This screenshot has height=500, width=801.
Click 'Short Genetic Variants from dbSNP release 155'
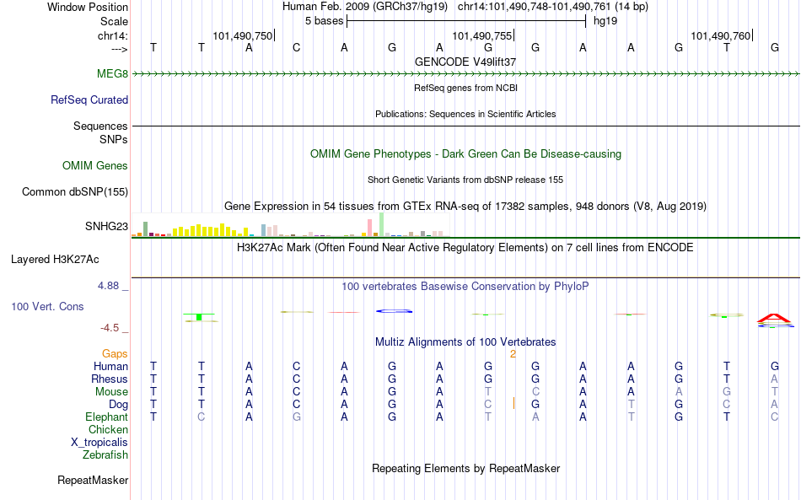pos(465,180)
